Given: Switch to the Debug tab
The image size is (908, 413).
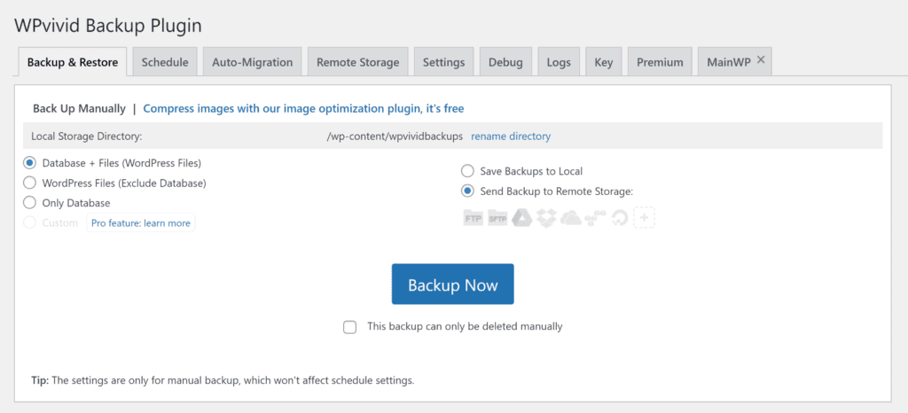Looking at the screenshot, I should 505,62.
